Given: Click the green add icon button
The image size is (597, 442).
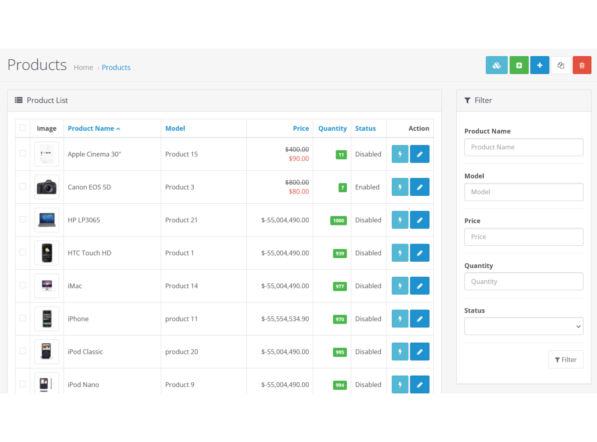Looking at the screenshot, I should coord(519,65).
